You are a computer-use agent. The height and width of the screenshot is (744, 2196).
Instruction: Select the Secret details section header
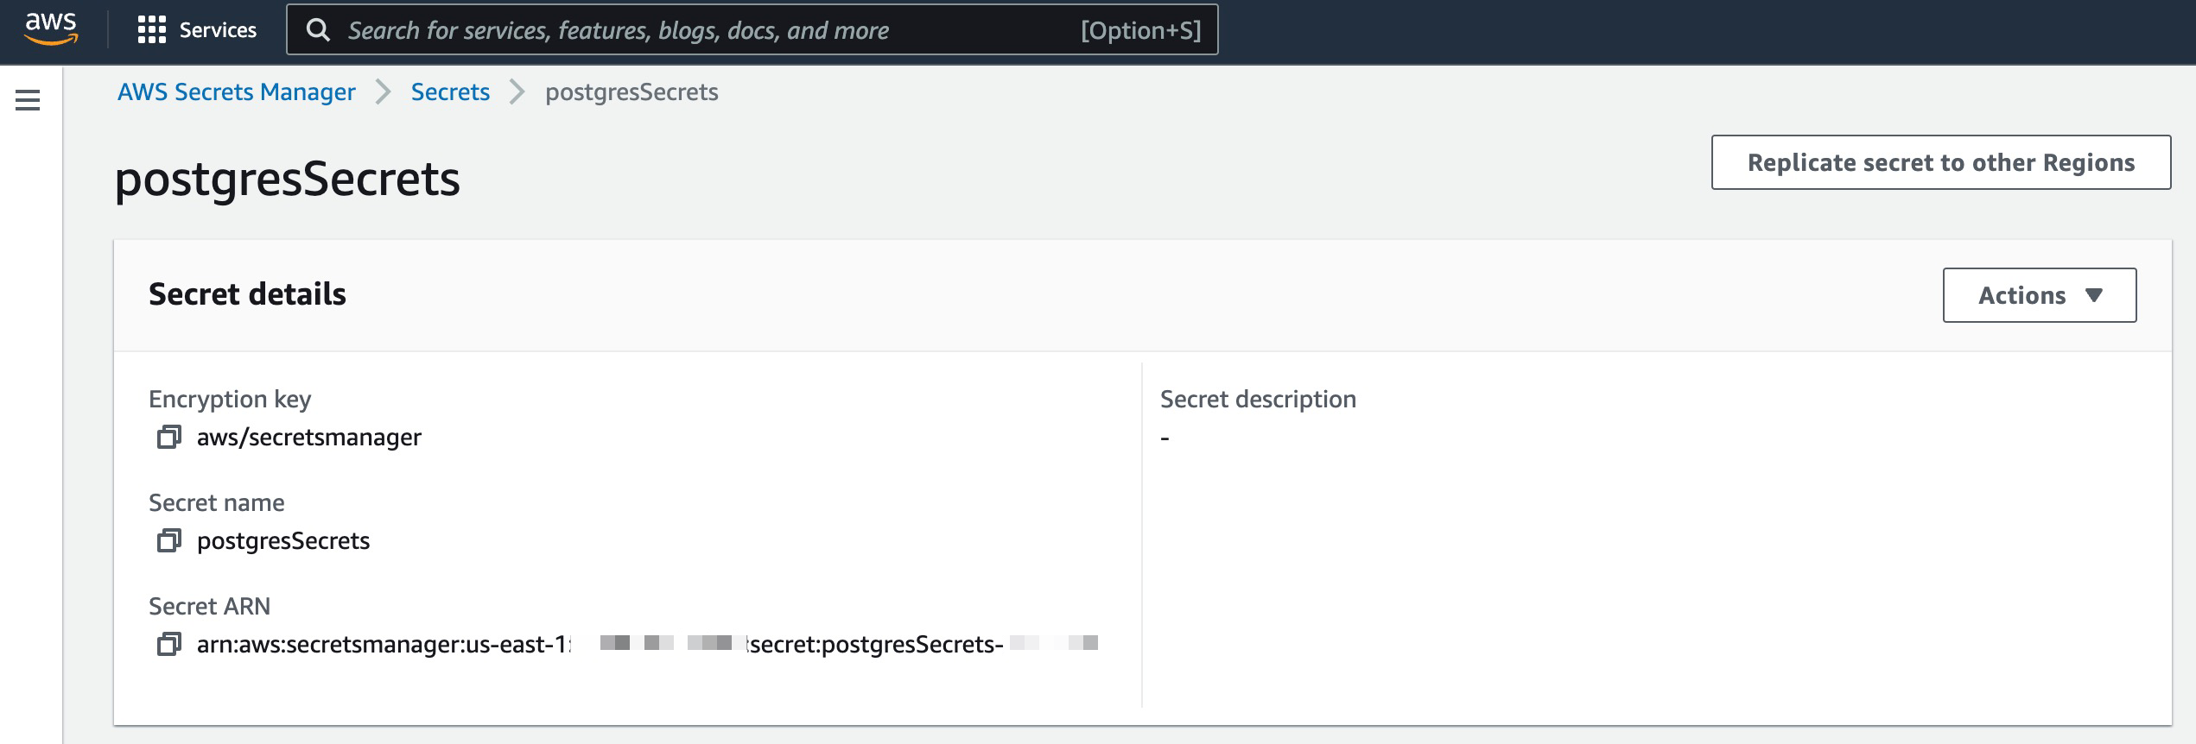248,293
